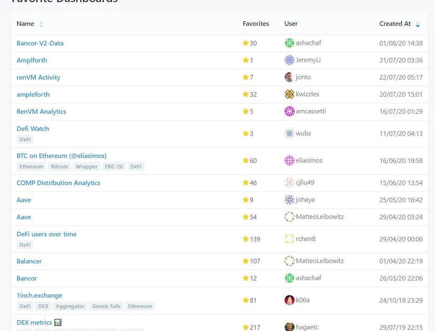The width and height of the screenshot is (435, 331).
Task: Open the Balancer dashboard link
Action: [x=29, y=261]
